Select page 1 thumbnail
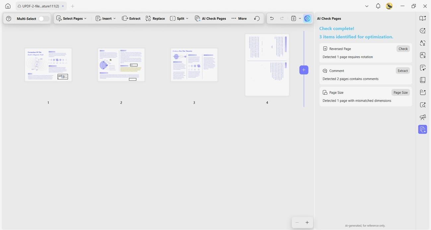Image resolution: width=431 pixels, height=230 pixels. (48, 65)
